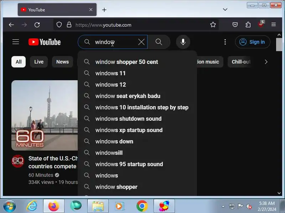Choose suggestion 'windows down'
This screenshot has width=285, height=213.
tap(138, 141)
